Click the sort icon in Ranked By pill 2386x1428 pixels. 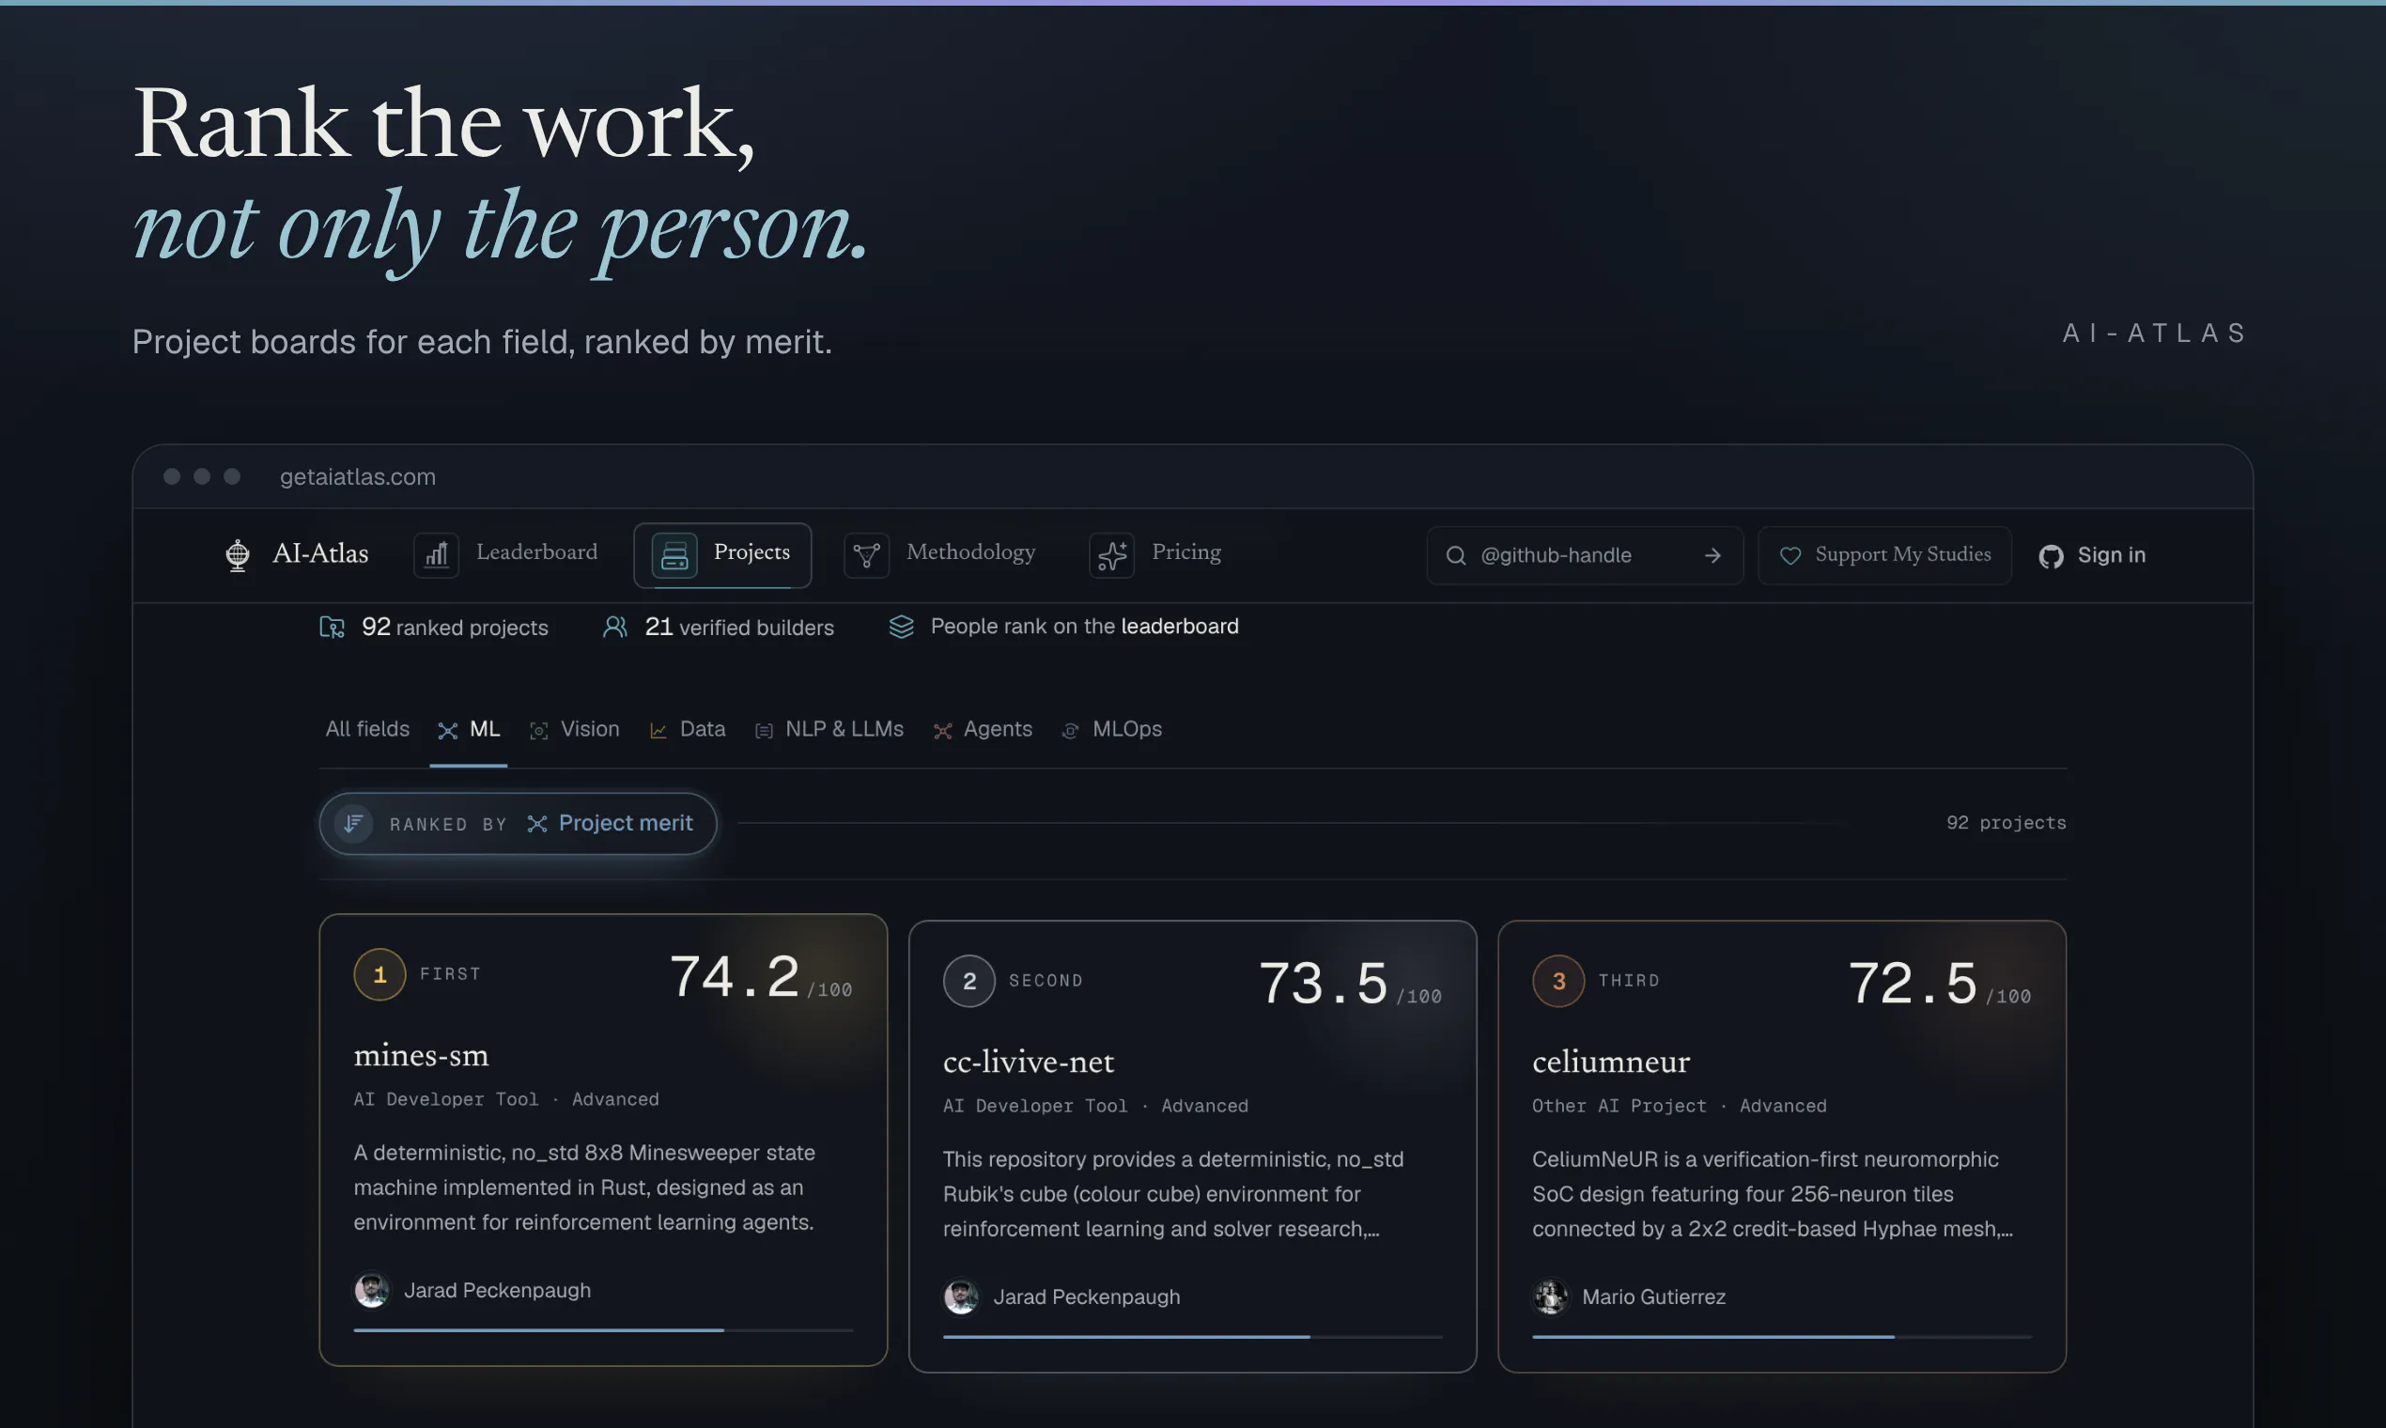pyautogui.click(x=353, y=823)
